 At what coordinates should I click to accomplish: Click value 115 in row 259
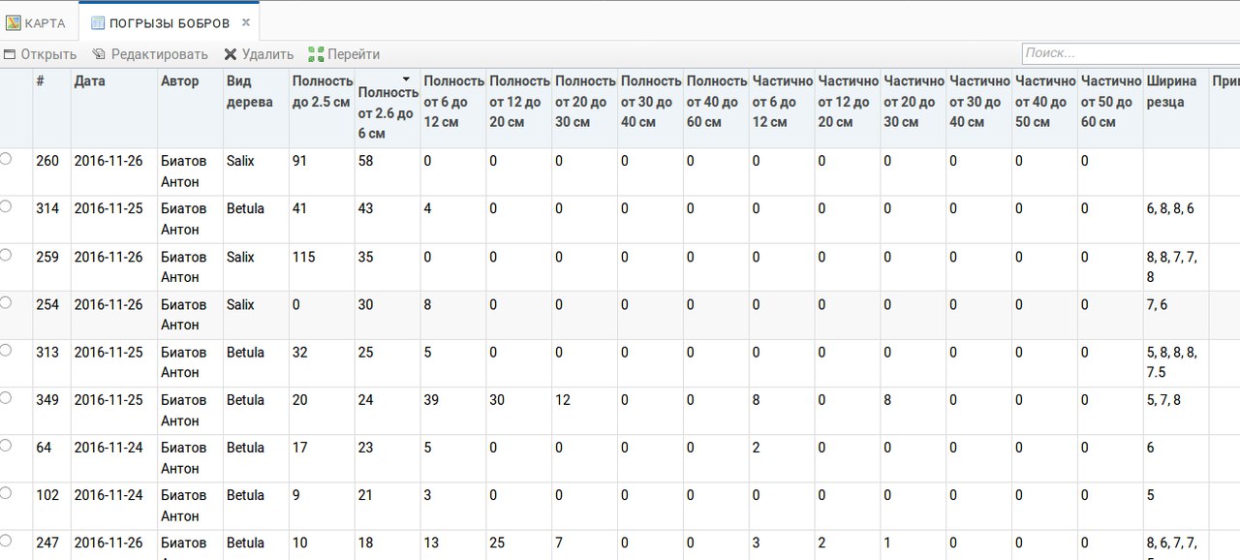303,257
